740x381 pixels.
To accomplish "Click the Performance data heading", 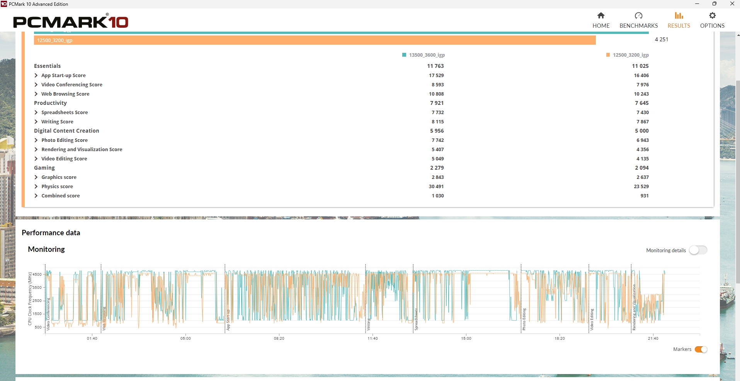I will coord(51,233).
